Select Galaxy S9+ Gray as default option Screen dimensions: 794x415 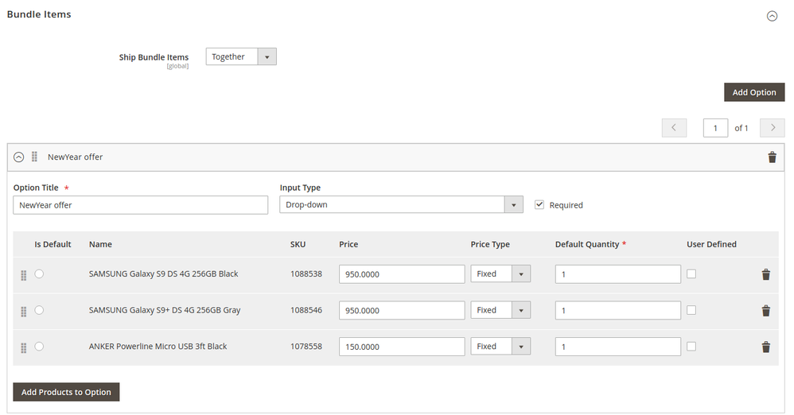39,310
